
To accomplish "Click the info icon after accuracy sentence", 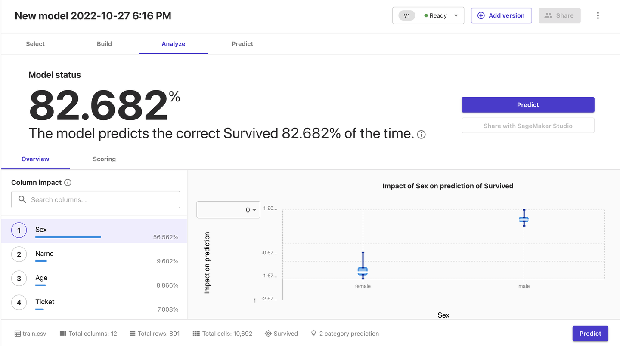I will 422,135.
